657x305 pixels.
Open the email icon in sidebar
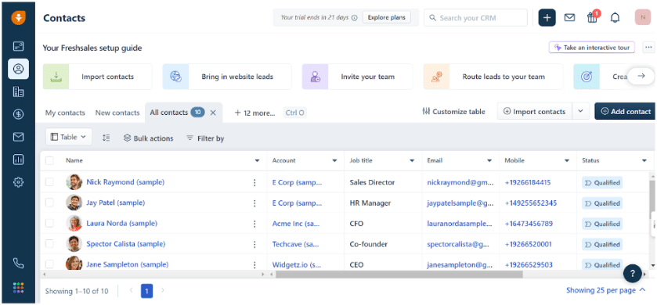click(x=18, y=137)
